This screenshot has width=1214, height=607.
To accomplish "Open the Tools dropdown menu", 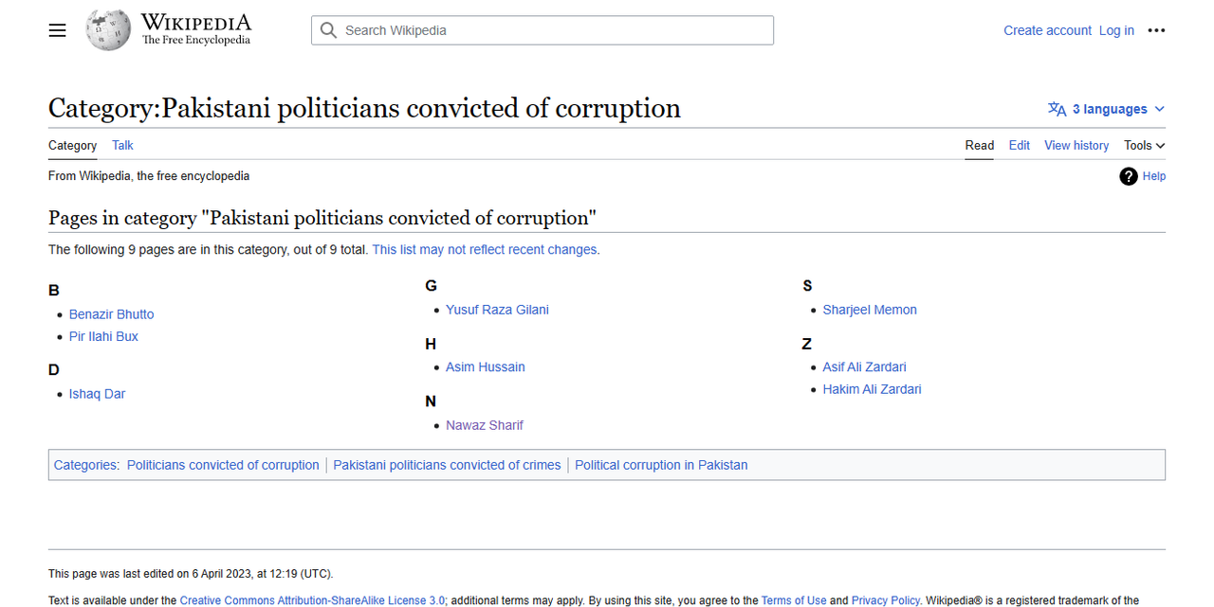I will point(1145,145).
